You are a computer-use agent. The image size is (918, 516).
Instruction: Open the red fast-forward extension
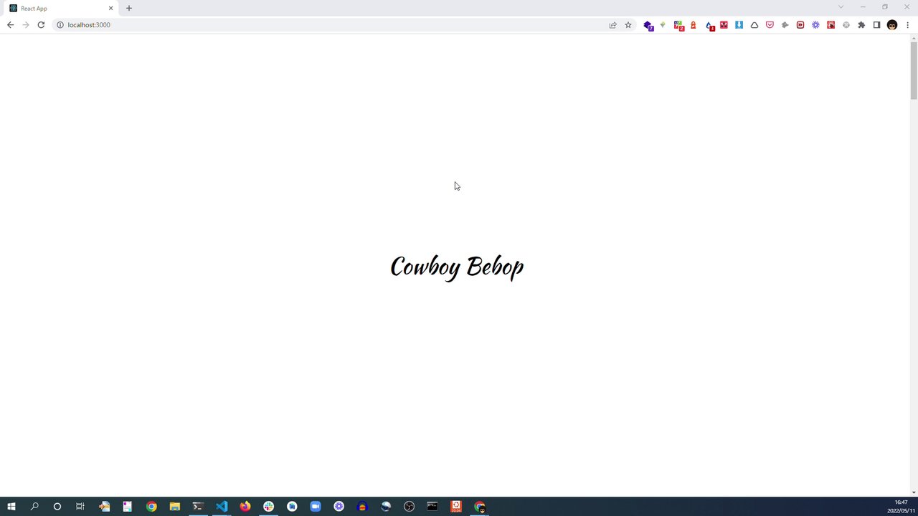pyautogui.click(x=800, y=25)
